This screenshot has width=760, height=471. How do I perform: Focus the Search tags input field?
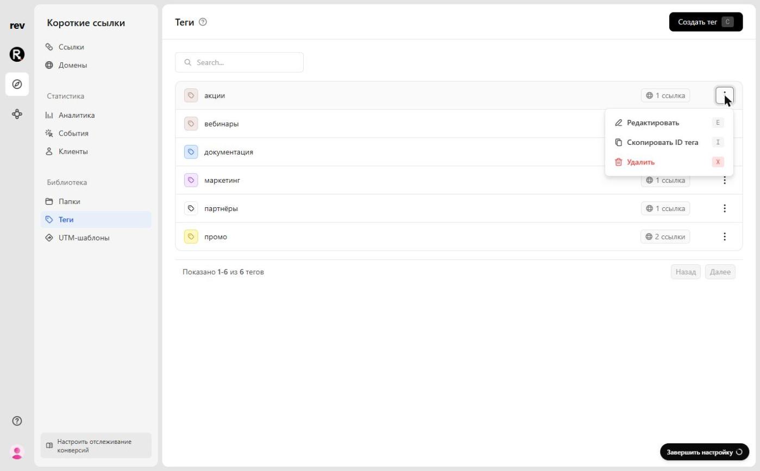(239, 62)
